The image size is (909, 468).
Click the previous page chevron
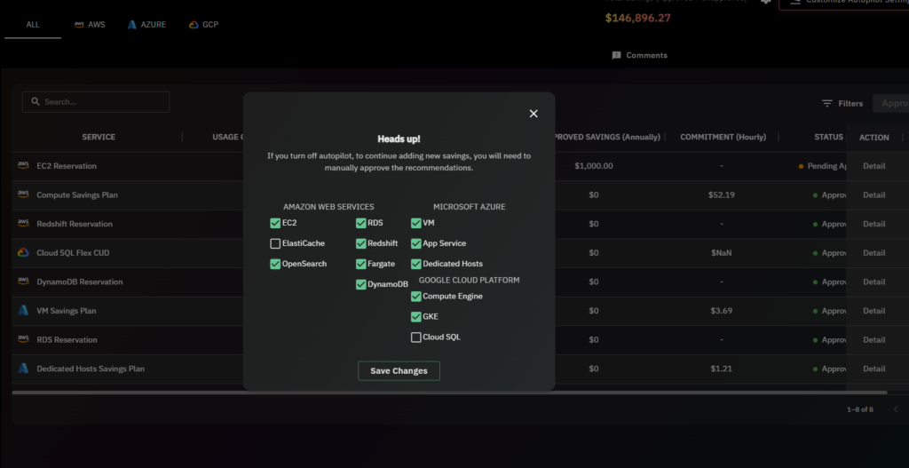click(896, 409)
